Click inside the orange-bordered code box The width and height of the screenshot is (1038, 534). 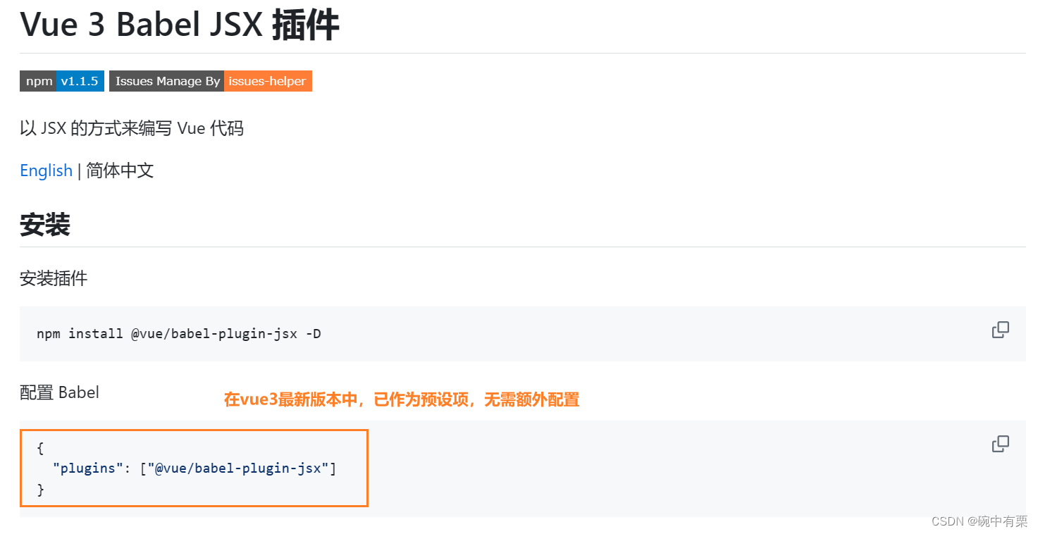(194, 468)
